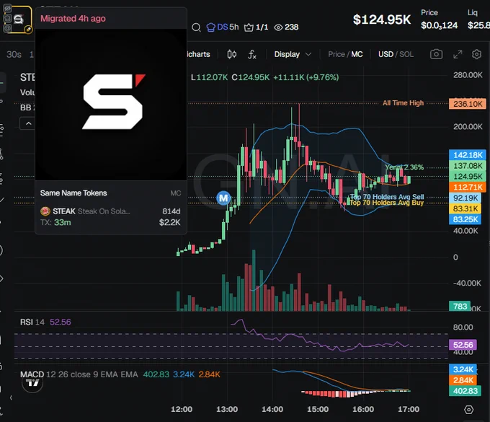Click the purple 52.56 RSI value tag
This screenshot has width=490, height=422.
pos(463,345)
